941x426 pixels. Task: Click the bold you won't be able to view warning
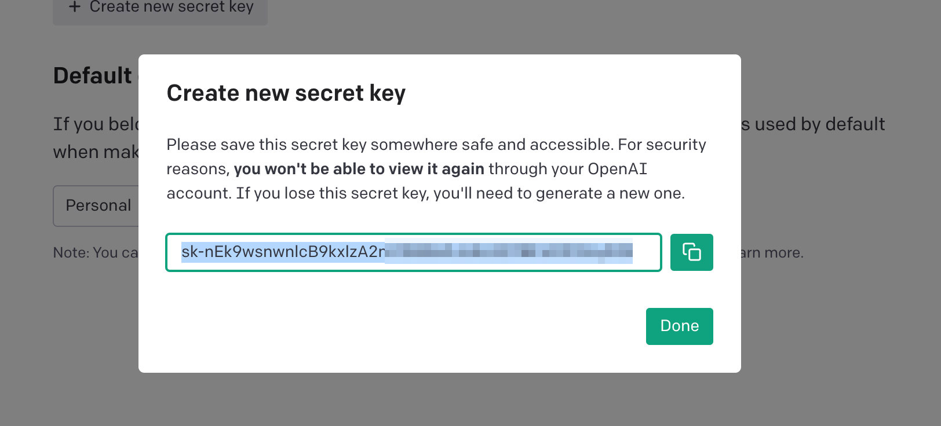click(359, 169)
